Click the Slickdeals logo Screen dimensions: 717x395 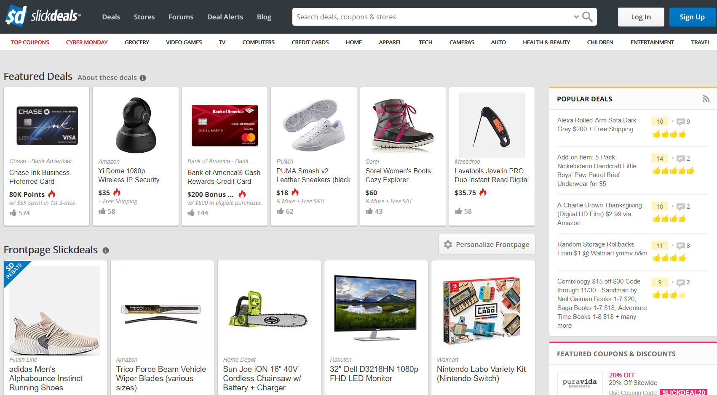click(x=43, y=16)
